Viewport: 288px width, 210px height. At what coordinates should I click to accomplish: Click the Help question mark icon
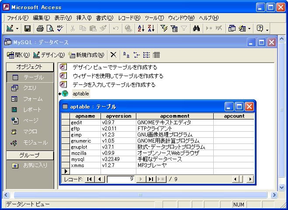click(x=260, y=28)
